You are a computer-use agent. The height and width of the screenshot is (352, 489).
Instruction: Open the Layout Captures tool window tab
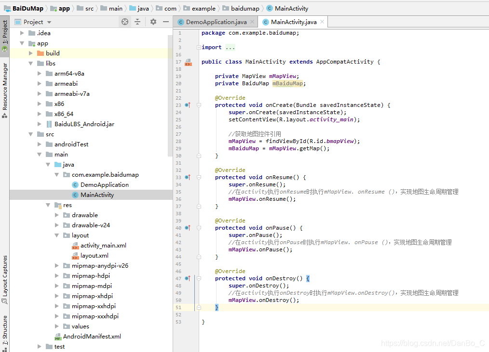click(x=5, y=279)
